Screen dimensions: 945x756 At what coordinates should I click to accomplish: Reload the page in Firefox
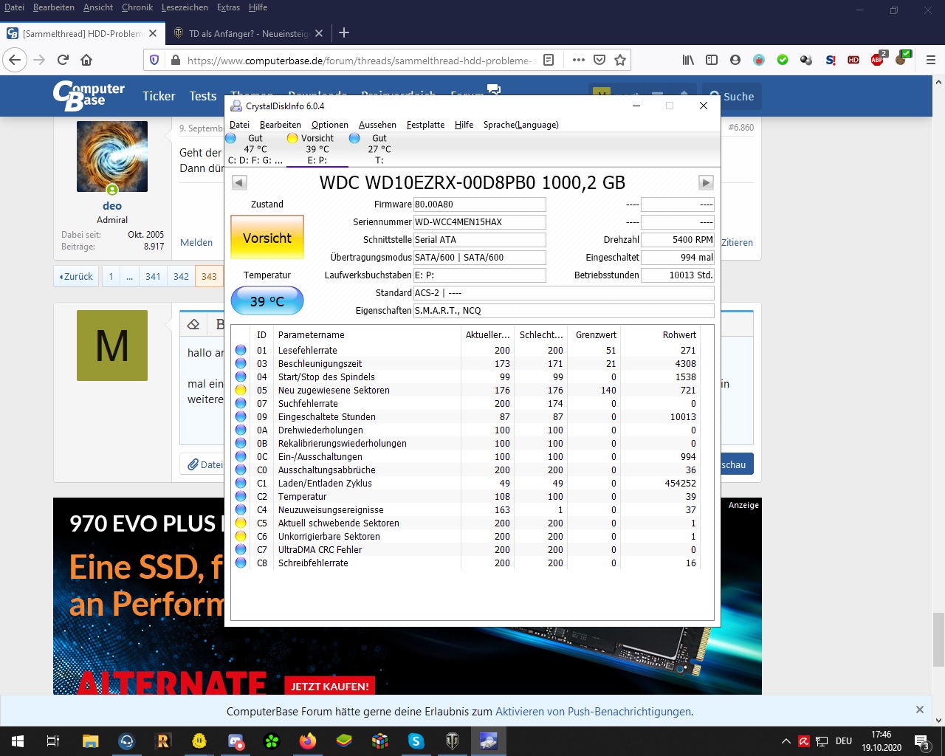pos(63,61)
